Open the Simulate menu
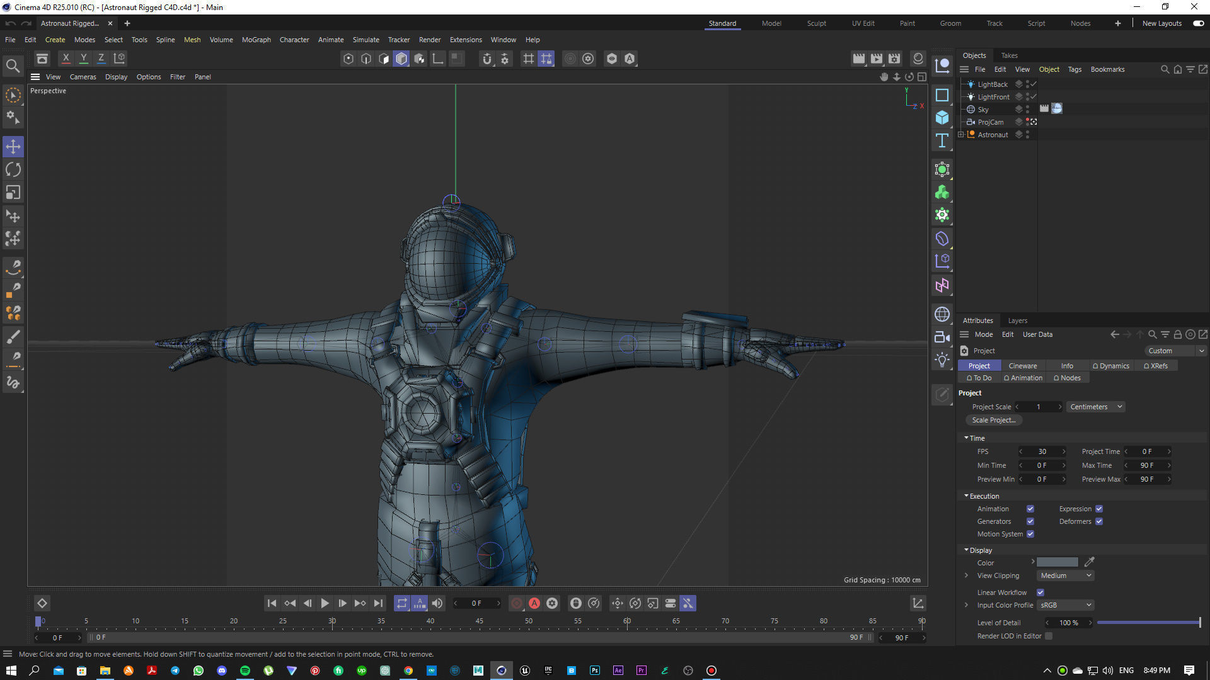 tap(366, 40)
